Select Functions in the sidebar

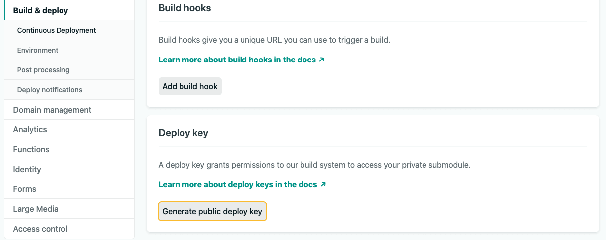click(x=69, y=149)
